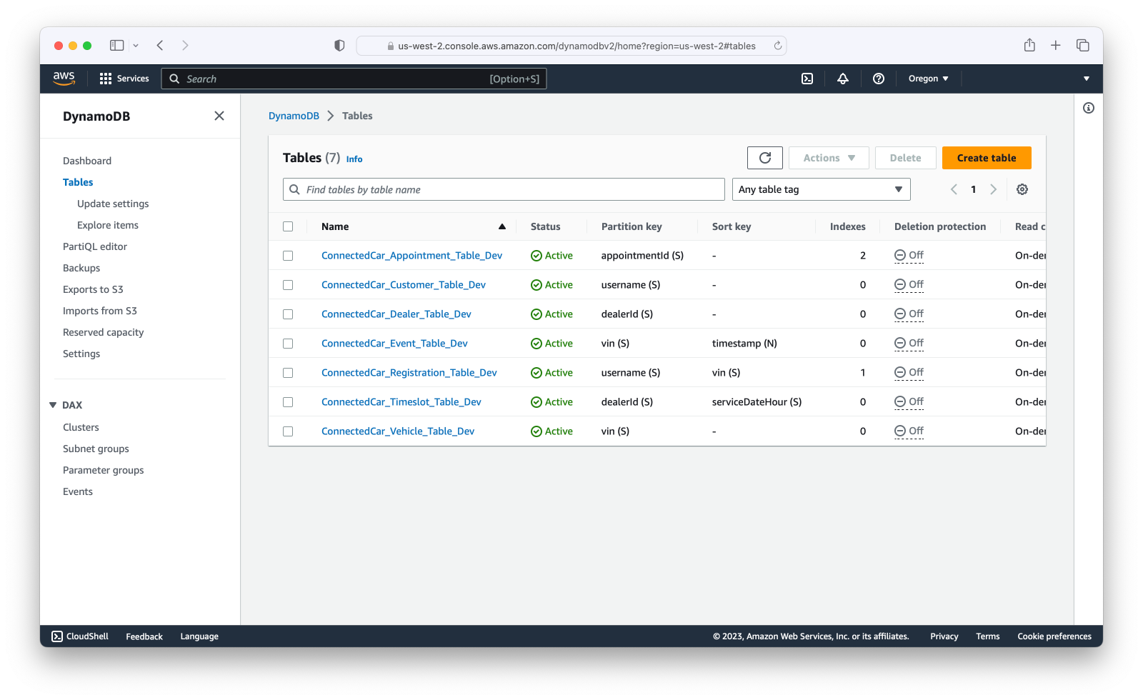The image size is (1143, 700).
Task: Click the Delete button
Action: (x=905, y=158)
